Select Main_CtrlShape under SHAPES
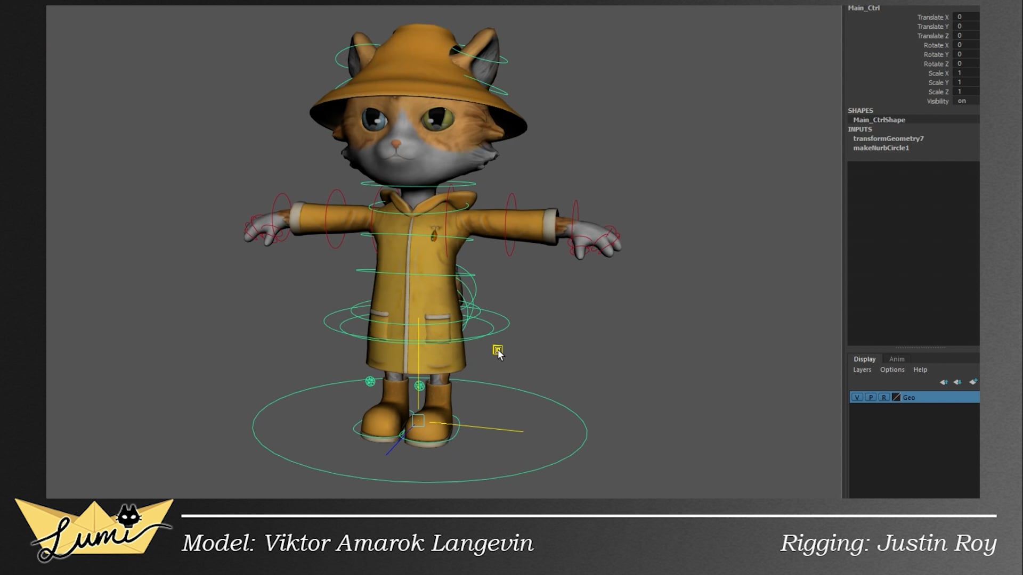 [x=879, y=120]
